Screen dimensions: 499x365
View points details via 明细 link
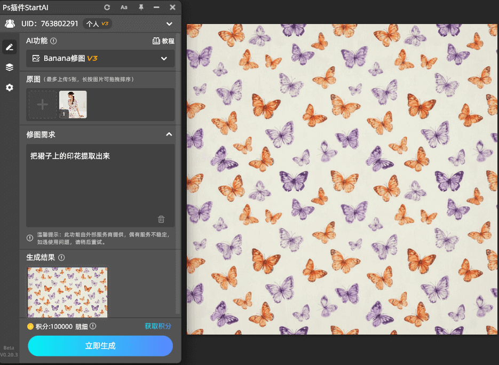click(78, 326)
